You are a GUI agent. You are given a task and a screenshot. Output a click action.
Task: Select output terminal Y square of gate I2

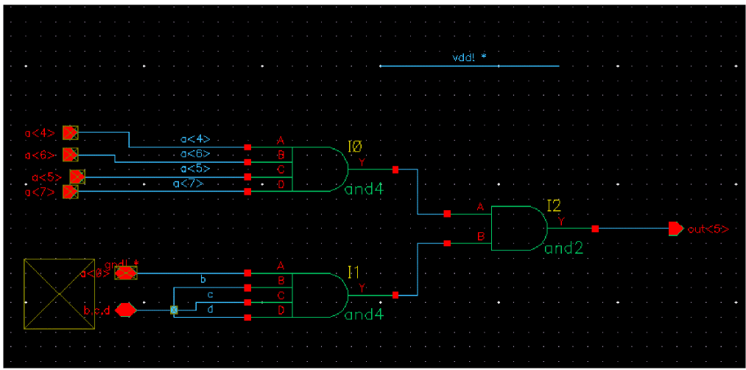click(595, 228)
